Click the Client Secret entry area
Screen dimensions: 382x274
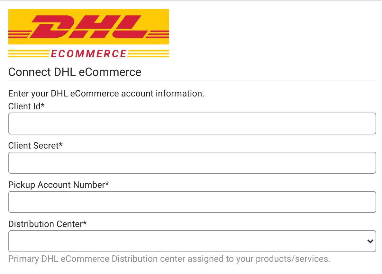pyautogui.click(x=192, y=162)
